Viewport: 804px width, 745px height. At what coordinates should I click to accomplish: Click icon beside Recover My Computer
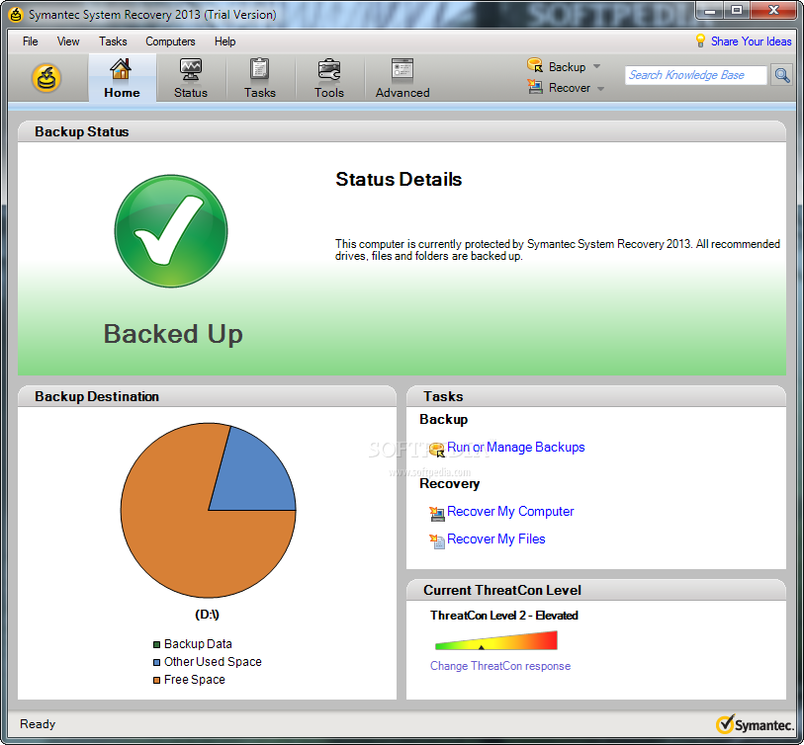tap(437, 514)
